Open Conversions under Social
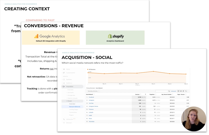209x135 pixels. [x=73, y=112]
